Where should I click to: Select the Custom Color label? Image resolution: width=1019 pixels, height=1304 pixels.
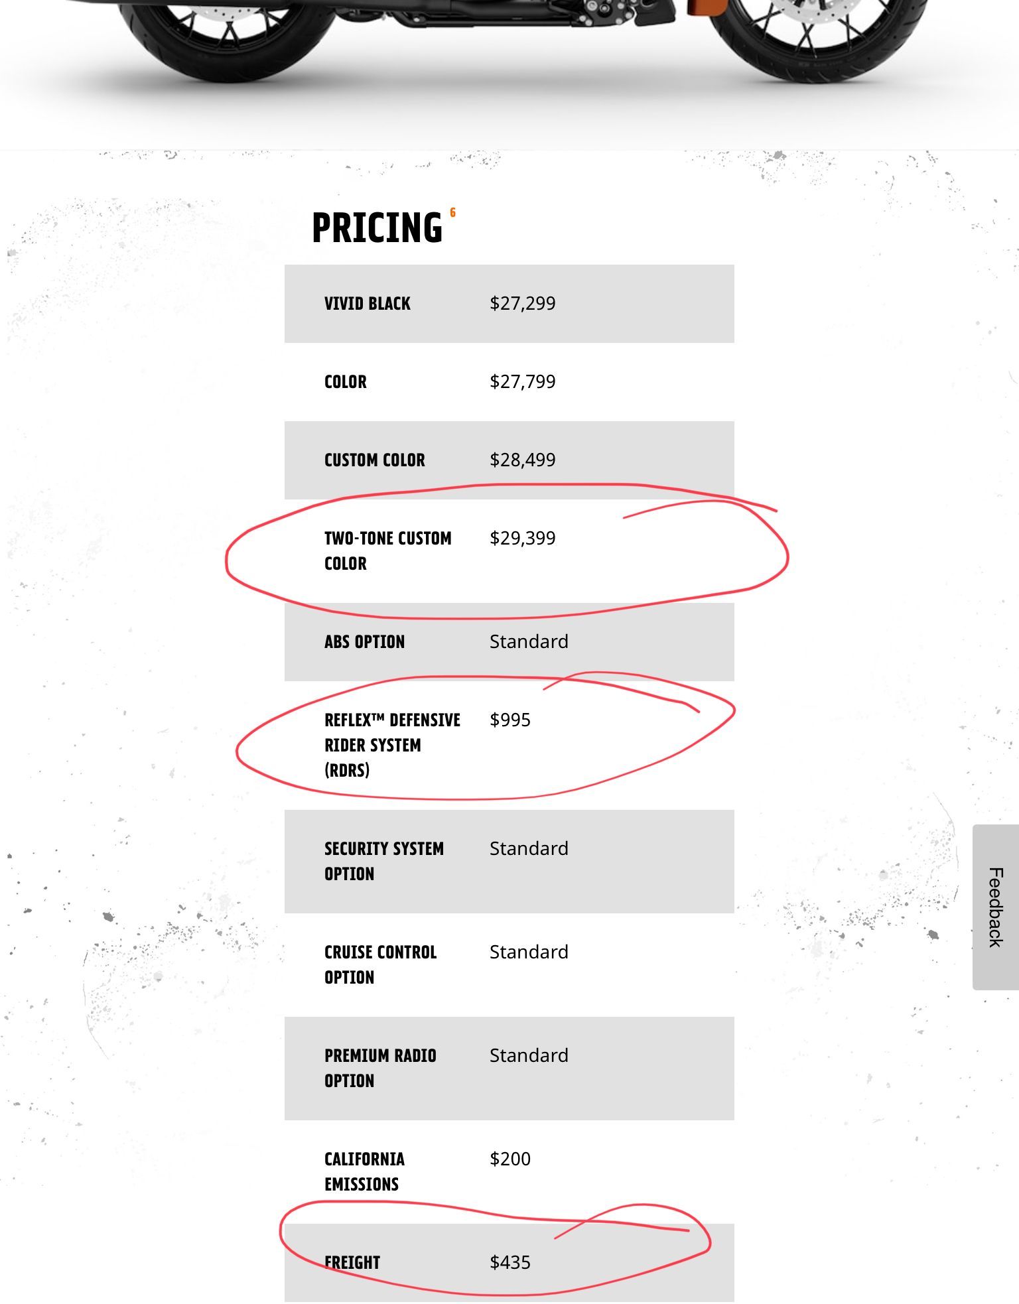pyautogui.click(x=374, y=460)
